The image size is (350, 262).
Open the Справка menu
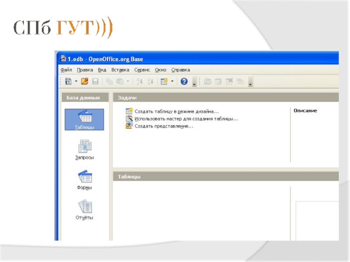click(x=181, y=70)
